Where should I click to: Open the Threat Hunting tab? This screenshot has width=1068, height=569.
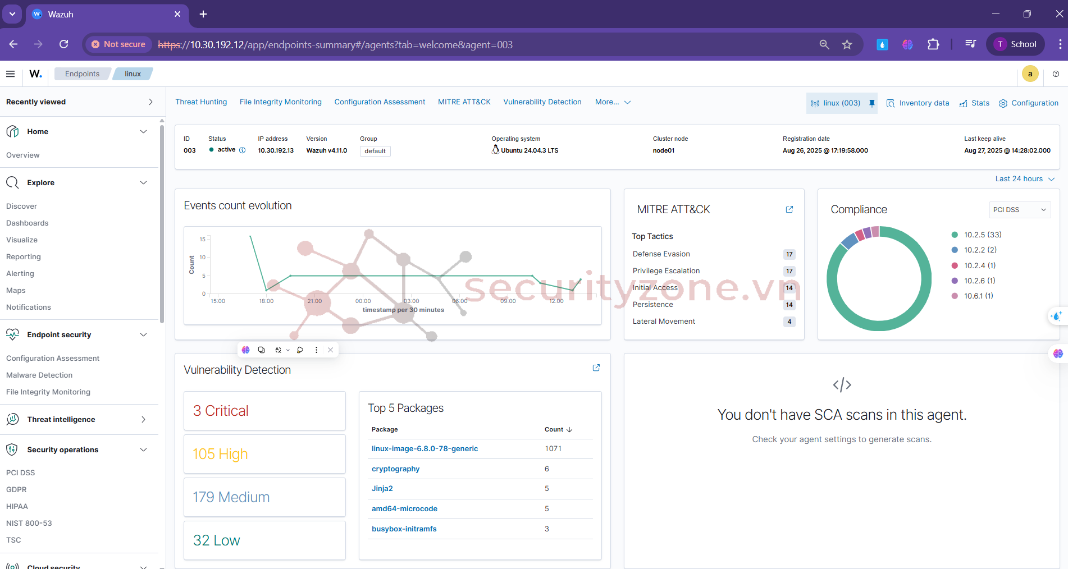point(201,102)
